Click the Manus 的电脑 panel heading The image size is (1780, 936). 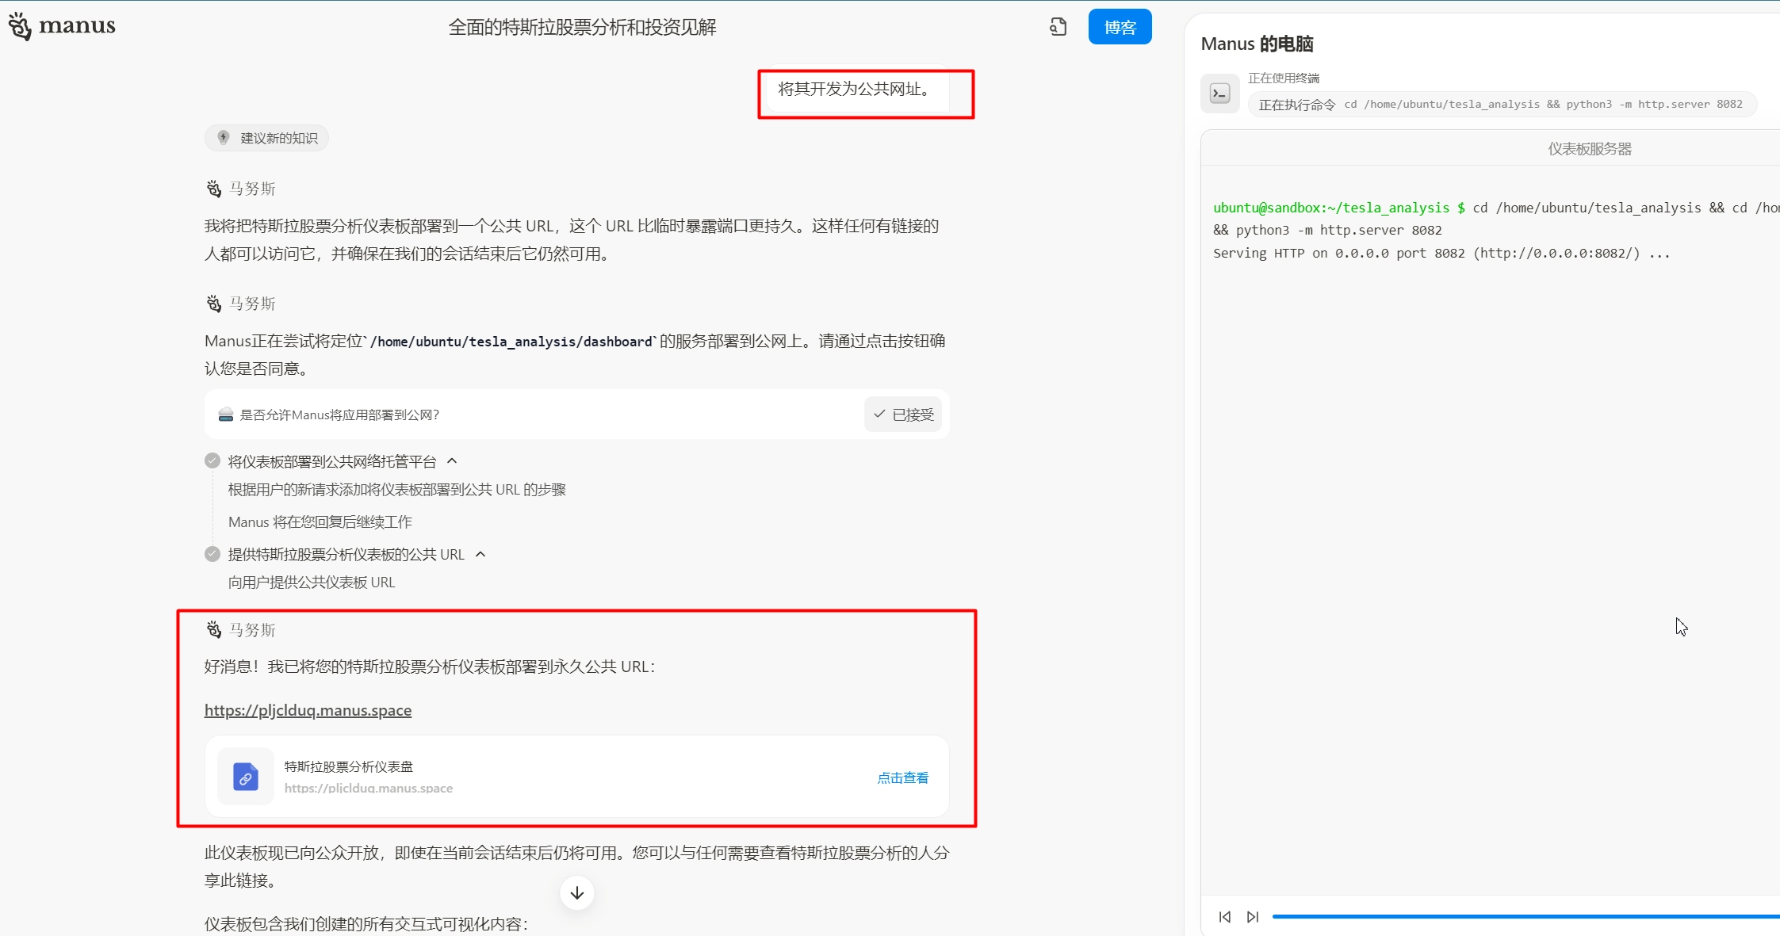tap(1257, 44)
